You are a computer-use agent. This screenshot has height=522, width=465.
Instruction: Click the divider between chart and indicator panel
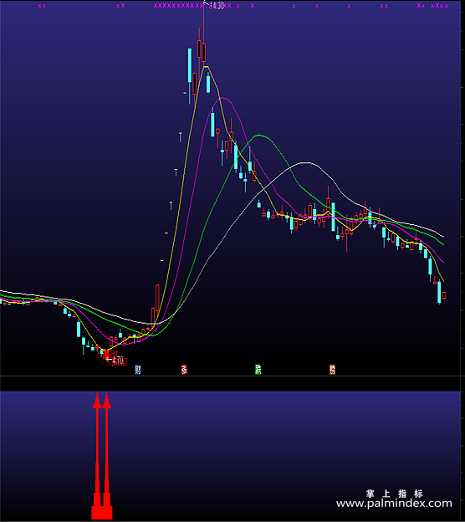tap(232, 376)
